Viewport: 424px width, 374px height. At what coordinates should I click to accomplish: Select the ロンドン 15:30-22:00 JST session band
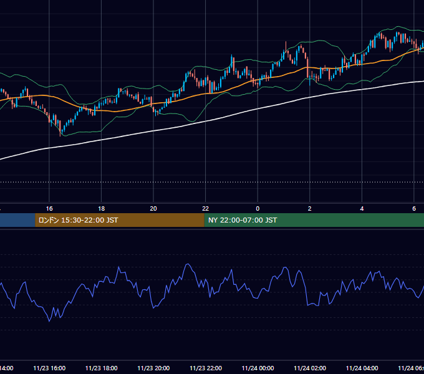[x=120, y=220]
